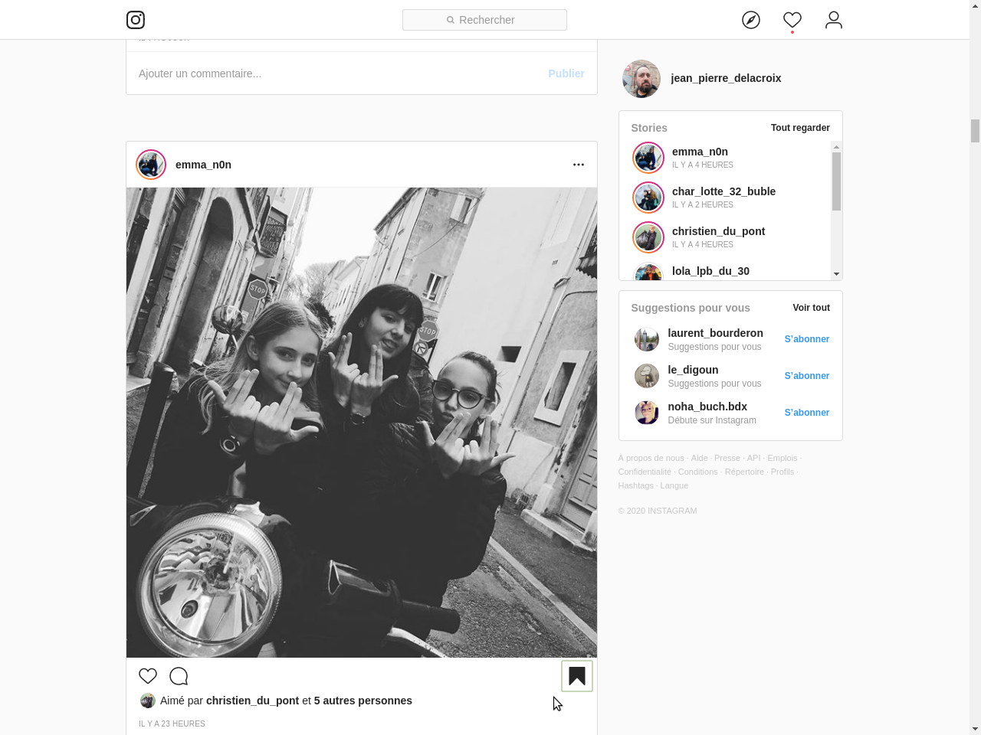The image size is (981, 735).
Task: Like emma_n0n's post with heart
Action: [x=148, y=676]
